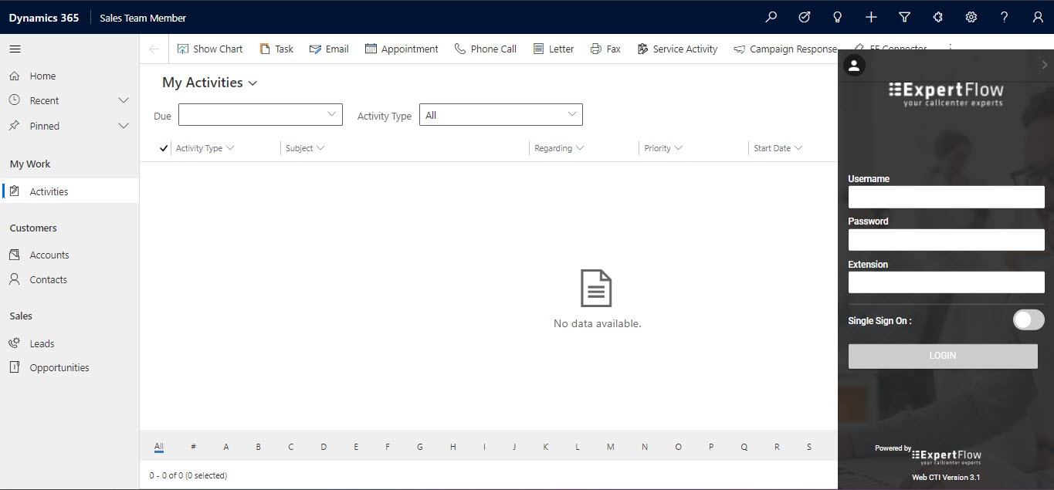Toggle the hamburger navigation menu
This screenshot has height=490, width=1054.
point(15,49)
